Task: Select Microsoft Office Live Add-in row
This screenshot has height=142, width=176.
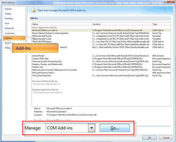Action: coord(101,30)
